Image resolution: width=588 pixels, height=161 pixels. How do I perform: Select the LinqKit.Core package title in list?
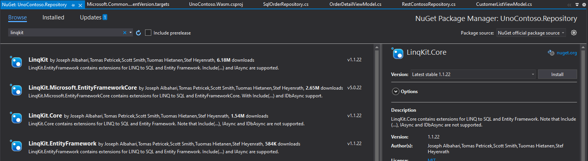click(45, 116)
